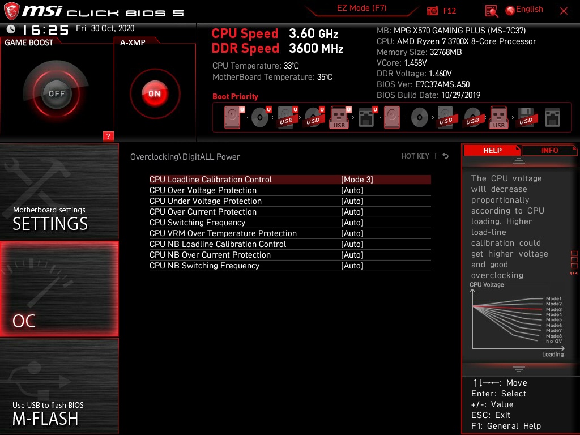Screen dimensions: 580x435
Task: Open CPU VRM Over Temperature Protection [Auto] value
Action: pyautogui.click(x=352, y=233)
